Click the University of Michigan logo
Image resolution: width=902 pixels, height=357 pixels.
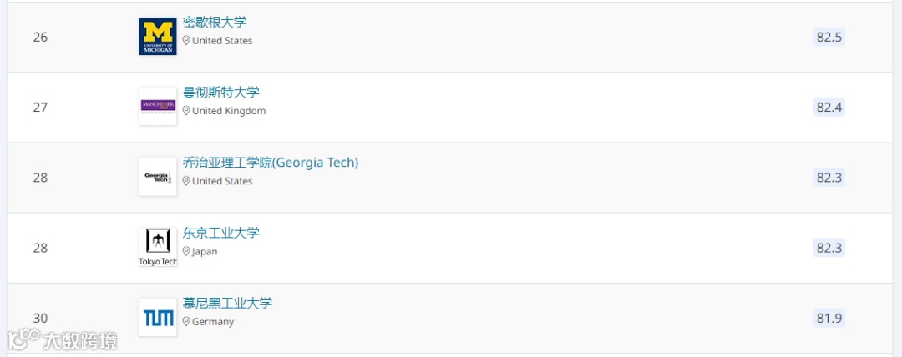(157, 37)
